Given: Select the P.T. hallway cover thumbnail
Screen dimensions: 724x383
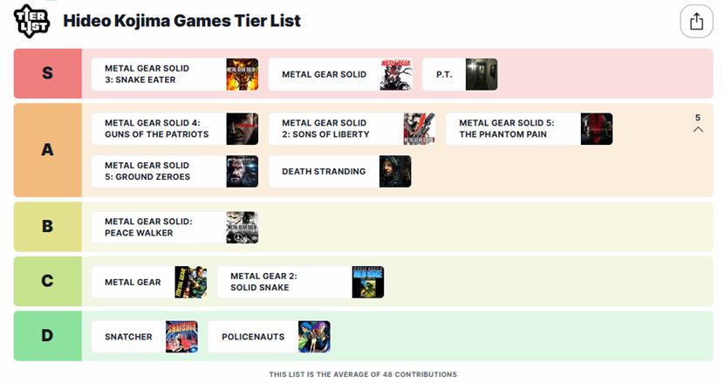Looking at the screenshot, I should click(482, 74).
